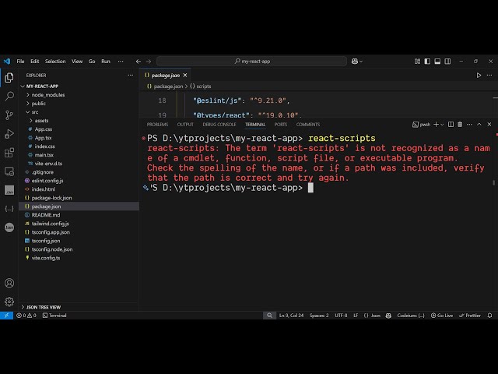Screen dimensions: 498x374
Task: Open notifications bell in status bar
Action: click(489, 316)
